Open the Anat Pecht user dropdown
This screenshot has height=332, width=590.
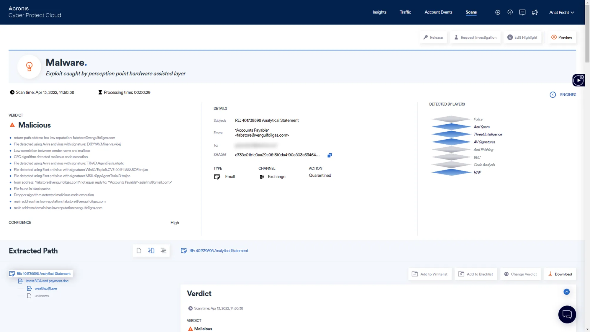pos(561,12)
